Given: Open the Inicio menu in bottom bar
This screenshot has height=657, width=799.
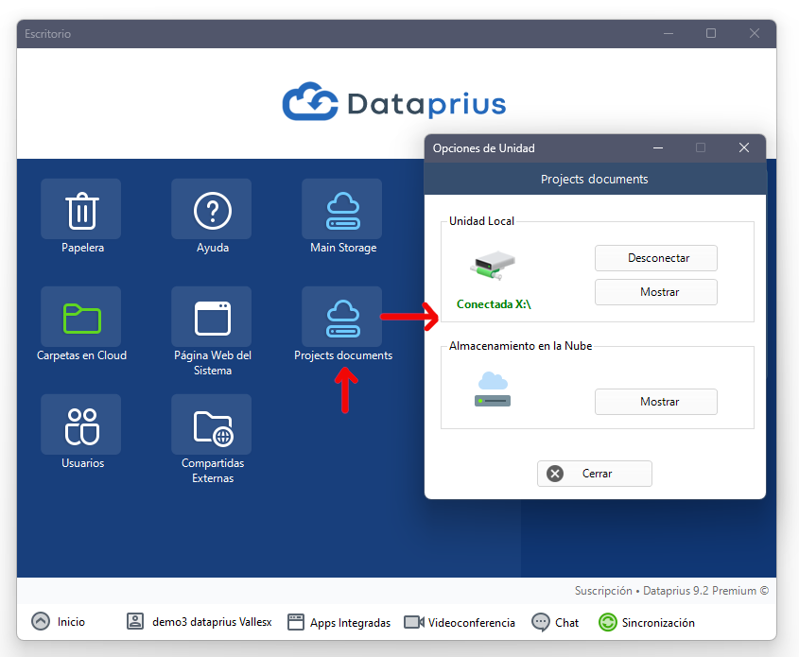Looking at the screenshot, I should tap(59, 622).
